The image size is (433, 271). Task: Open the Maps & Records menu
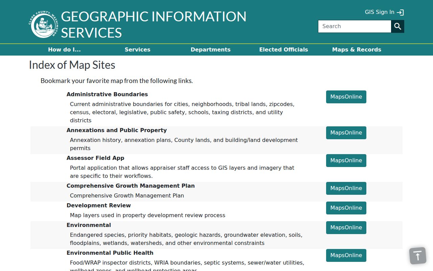pos(357,49)
